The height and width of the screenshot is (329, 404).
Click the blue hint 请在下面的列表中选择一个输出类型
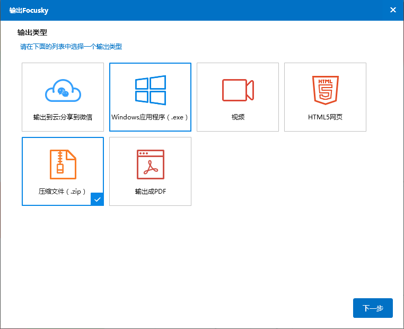pos(71,47)
